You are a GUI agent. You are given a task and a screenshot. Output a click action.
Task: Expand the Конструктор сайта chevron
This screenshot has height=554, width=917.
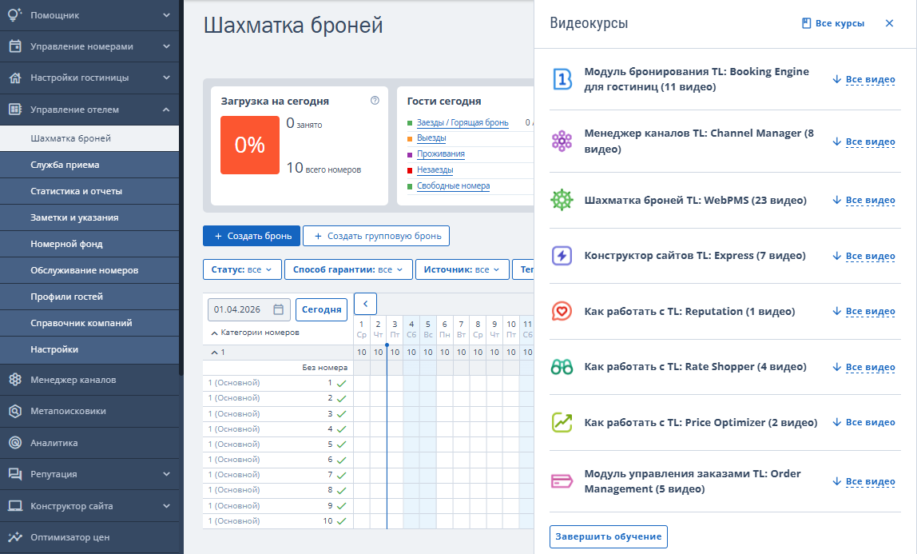click(x=167, y=505)
